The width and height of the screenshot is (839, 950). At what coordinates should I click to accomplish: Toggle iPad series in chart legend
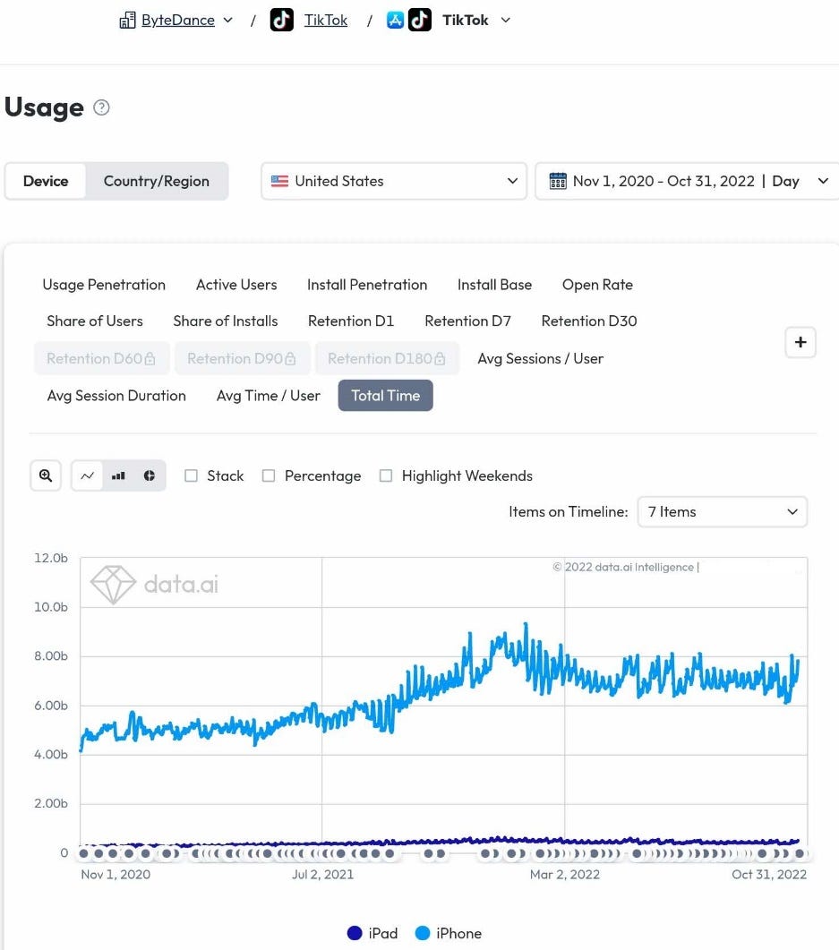pyautogui.click(x=372, y=933)
